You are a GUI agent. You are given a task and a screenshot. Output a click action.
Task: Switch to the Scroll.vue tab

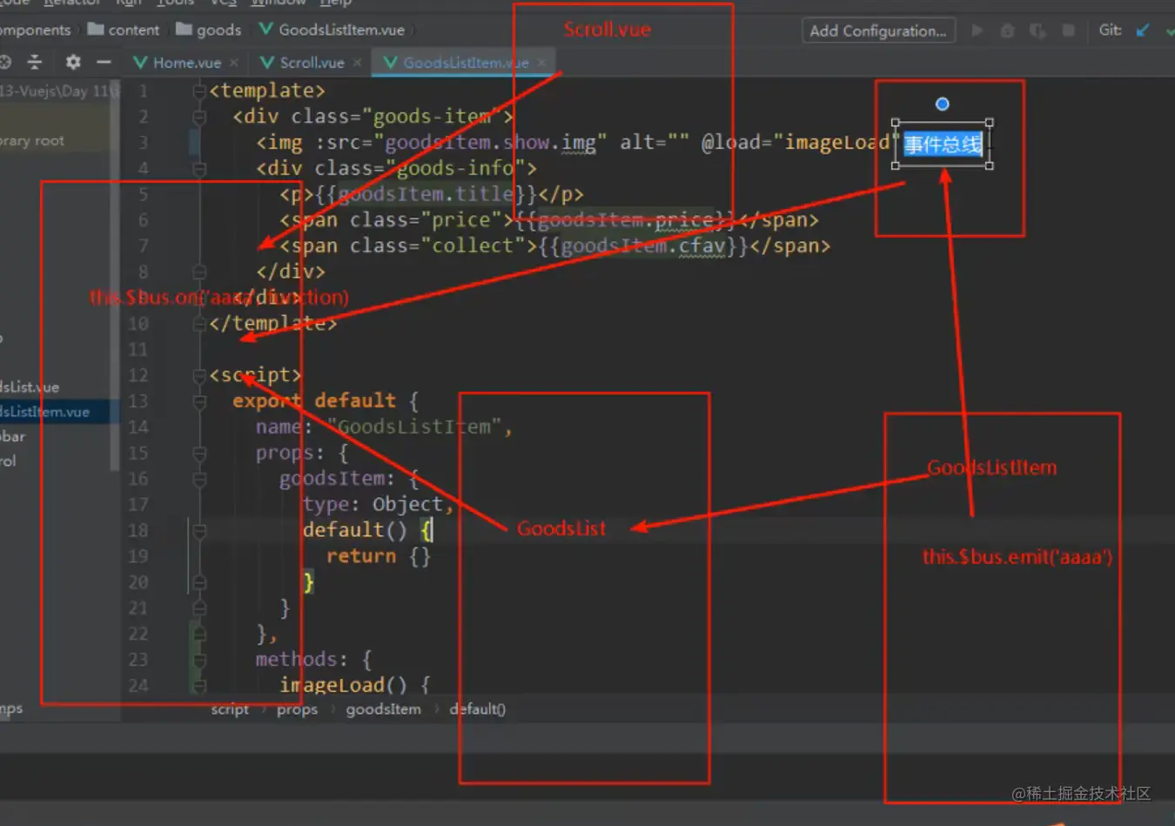pyautogui.click(x=312, y=63)
